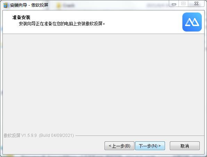Cancel the installation with 取消
The image size is (207, 157).
[185, 146]
